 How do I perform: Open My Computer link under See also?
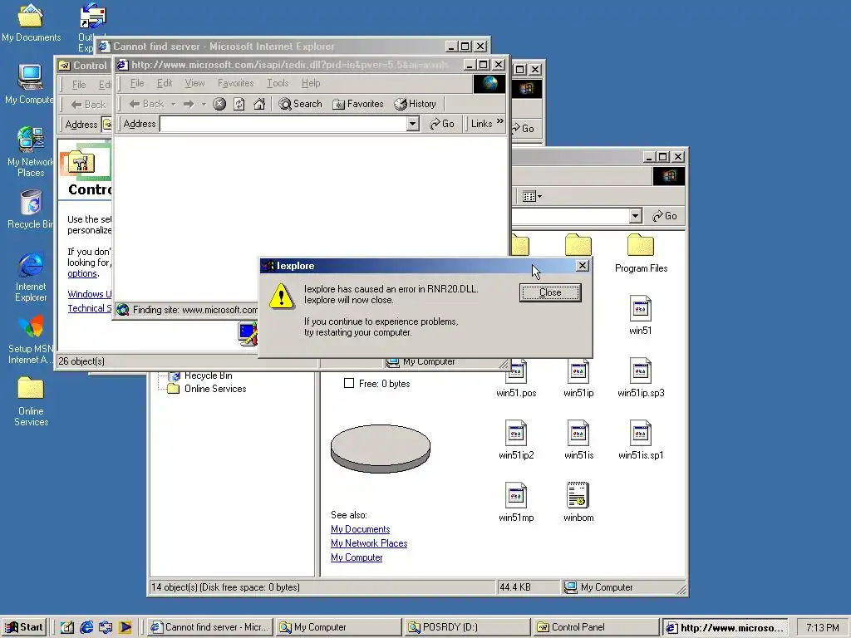click(357, 557)
